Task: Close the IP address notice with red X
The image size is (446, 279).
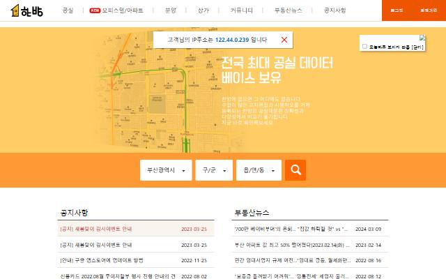Action: click(284, 40)
